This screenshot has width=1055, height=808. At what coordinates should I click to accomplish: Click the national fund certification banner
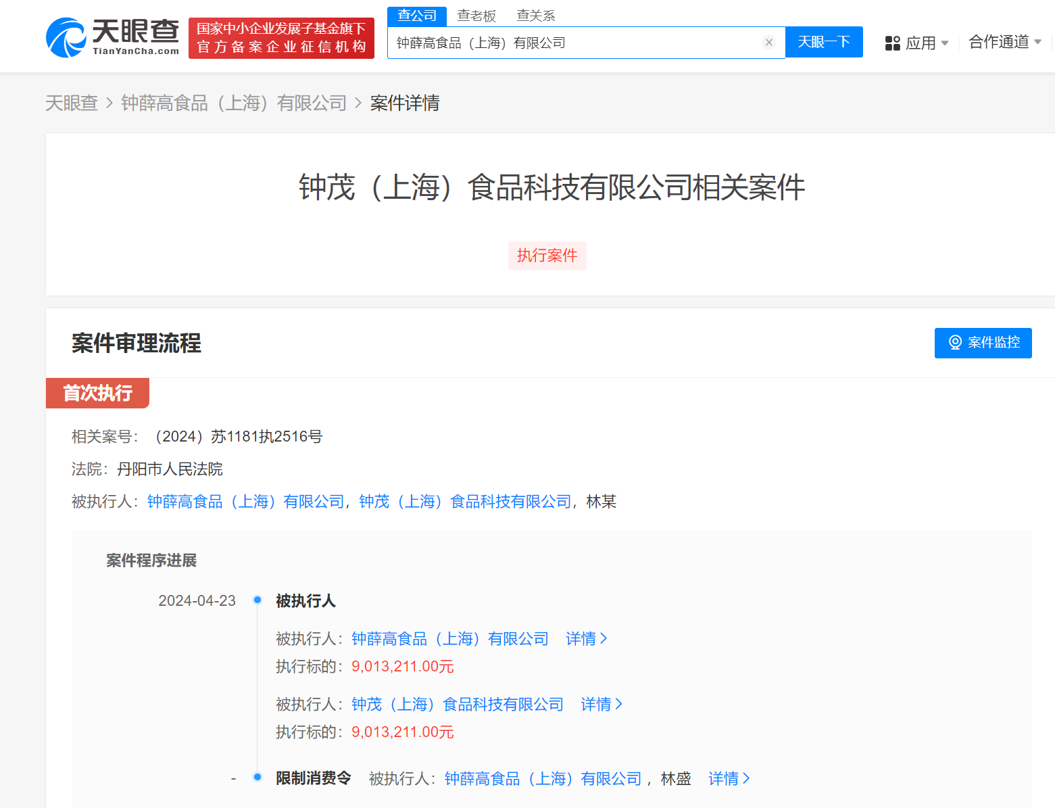pos(281,38)
